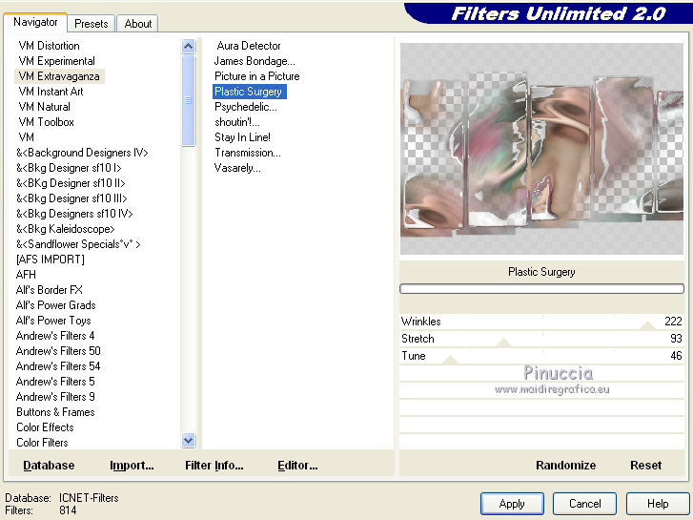Choose the Plastic Surgery filter

coord(249,92)
